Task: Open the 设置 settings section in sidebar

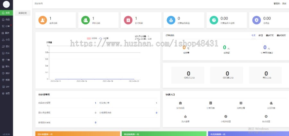Action: click(6, 93)
